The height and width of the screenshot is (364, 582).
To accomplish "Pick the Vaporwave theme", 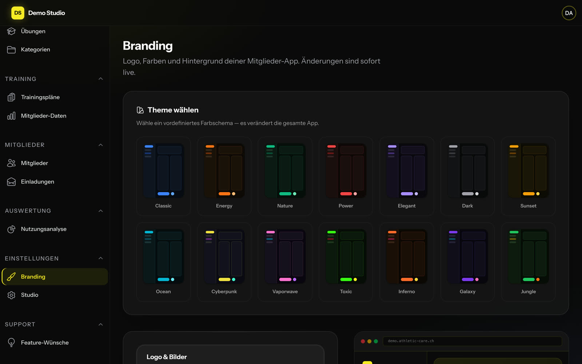I will pos(285,262).
